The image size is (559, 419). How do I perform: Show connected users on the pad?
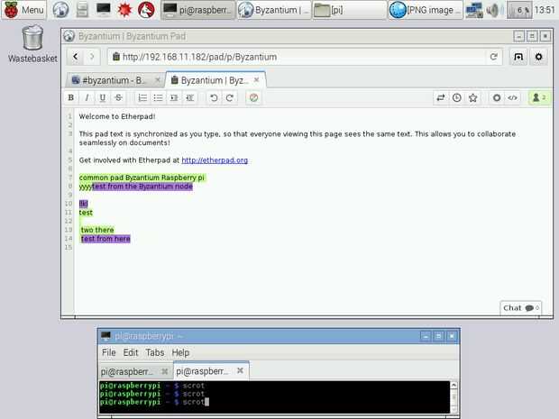click(x=539, y=97)
